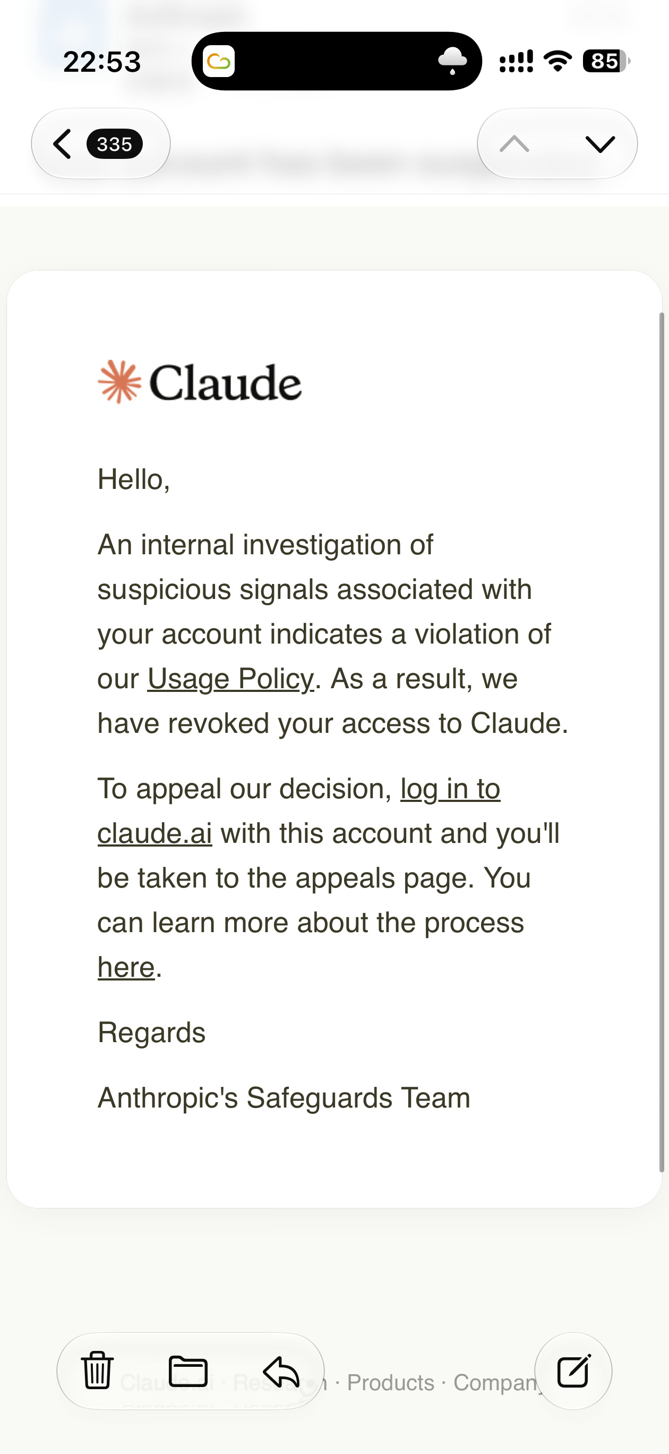Open the Products footer link
This screenshot has height=1454, width=669.
(x=390, y=1383)
